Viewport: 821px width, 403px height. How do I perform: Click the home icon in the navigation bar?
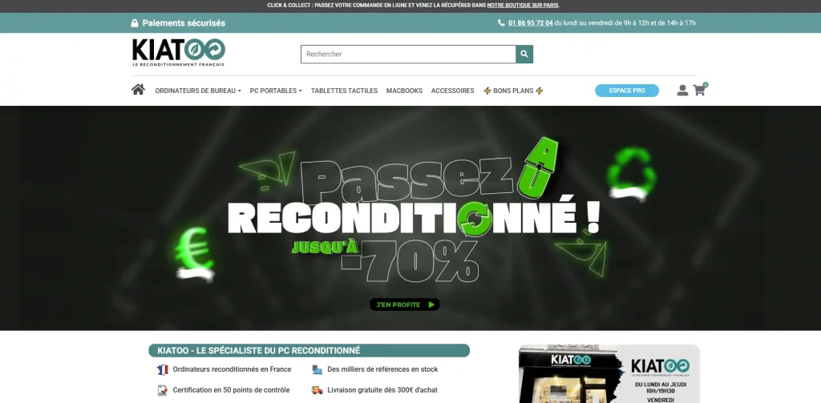pyautogui.click(x=138, y=90)
